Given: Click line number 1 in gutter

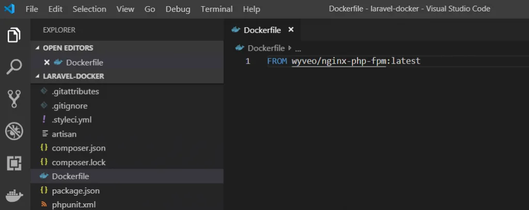Looking at the screenshot, I should pyautogui.click(x=248, y=61).
